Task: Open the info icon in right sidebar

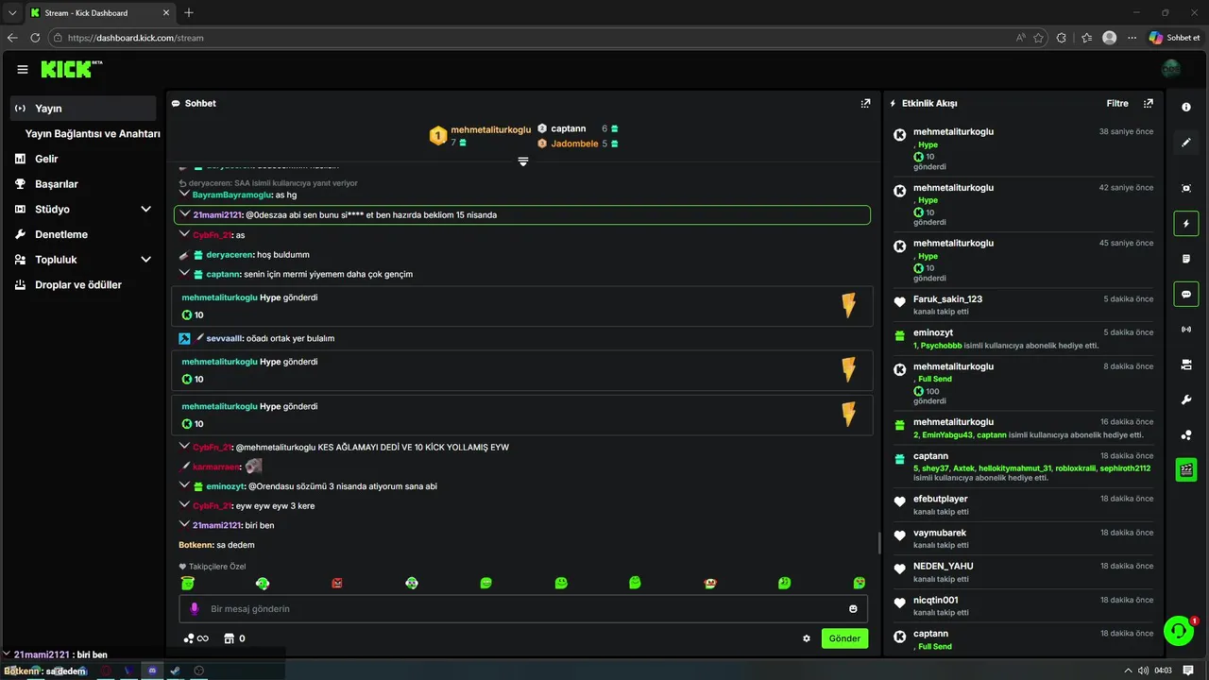Action: click(1186, 107)
